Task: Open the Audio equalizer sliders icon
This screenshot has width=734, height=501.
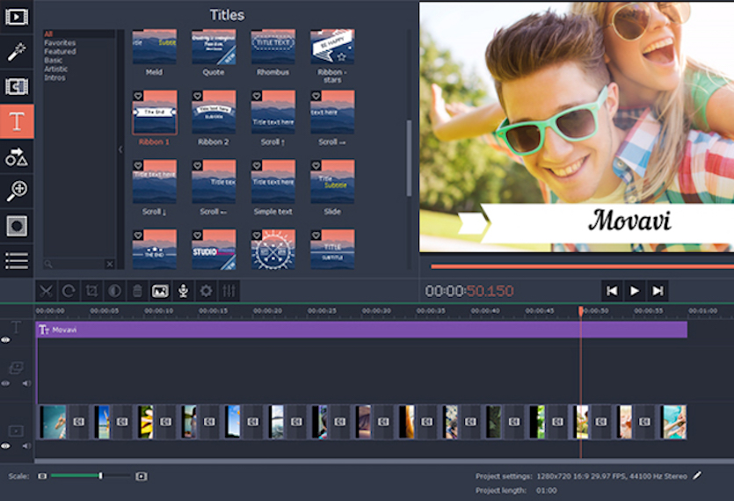Action: pyautogui.click(x=229, y=291)
